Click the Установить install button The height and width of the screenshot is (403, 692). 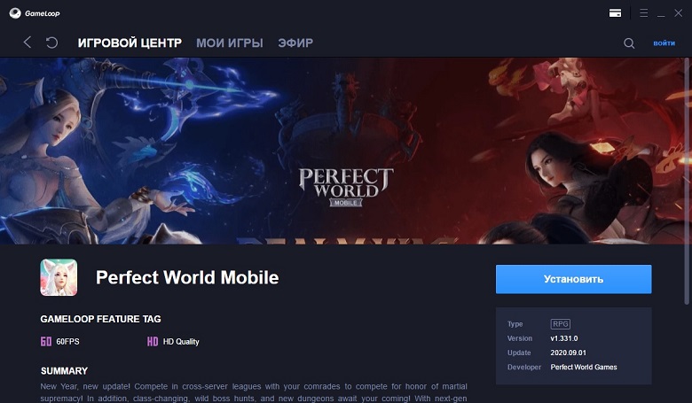click(573, 279)
